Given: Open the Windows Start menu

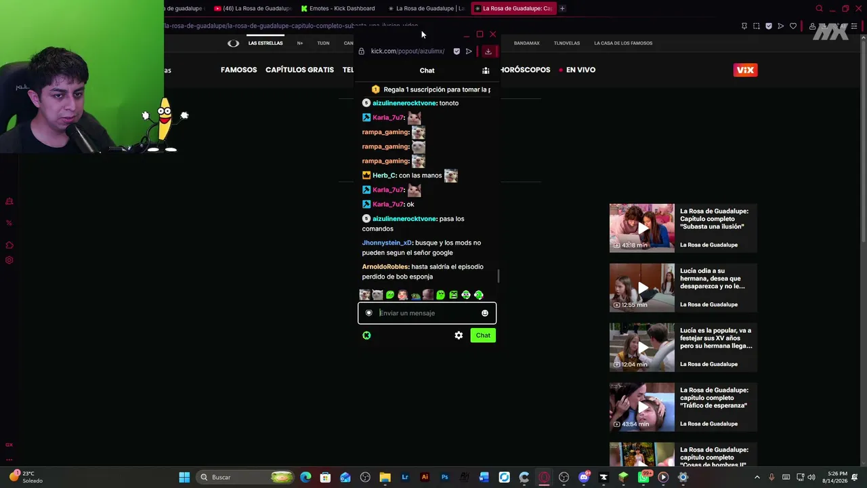Looking at the screenshot, I should 184,477.
